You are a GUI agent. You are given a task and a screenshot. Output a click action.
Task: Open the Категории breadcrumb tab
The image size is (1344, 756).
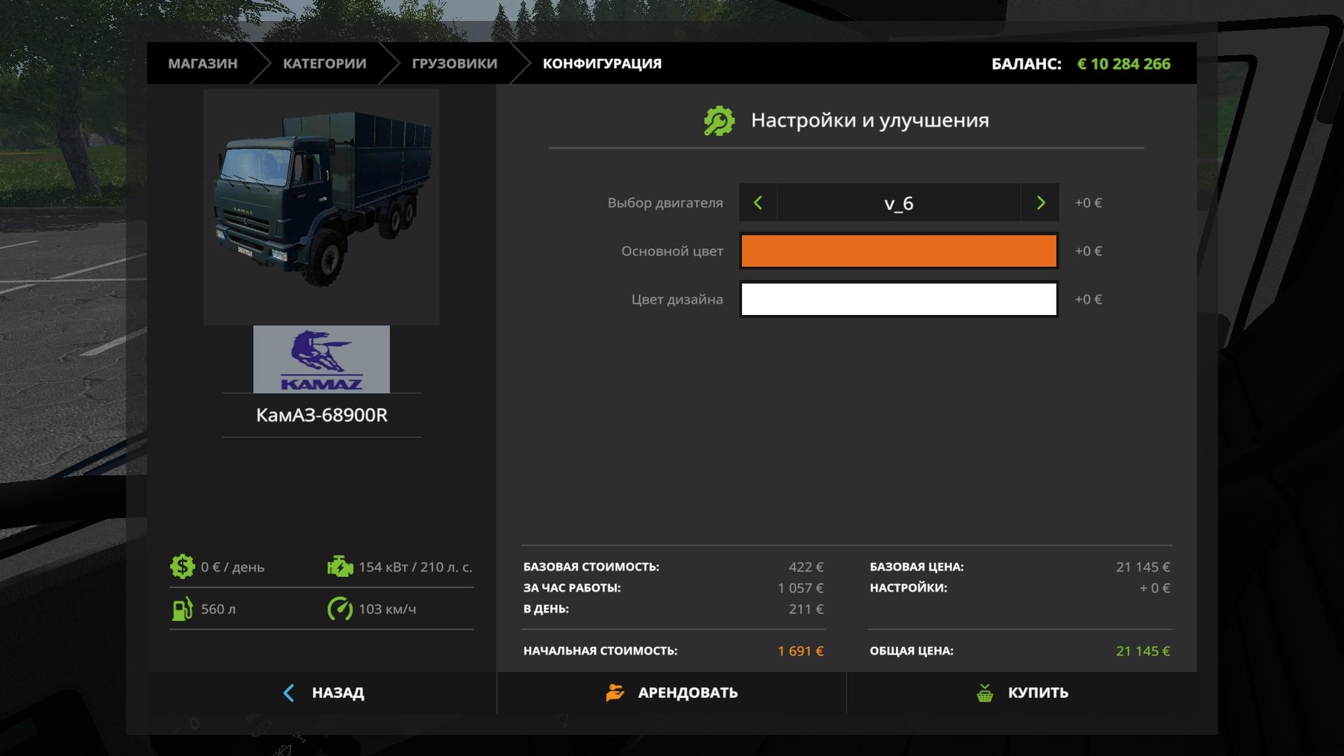click(324, 63)
